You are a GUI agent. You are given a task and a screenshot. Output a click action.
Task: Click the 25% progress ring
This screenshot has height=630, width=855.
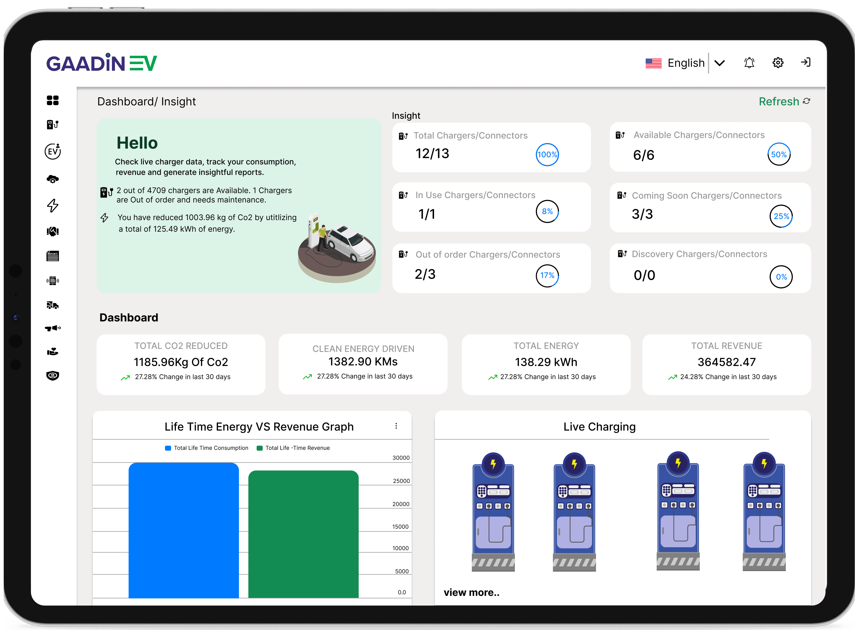[x=781, y=216]
